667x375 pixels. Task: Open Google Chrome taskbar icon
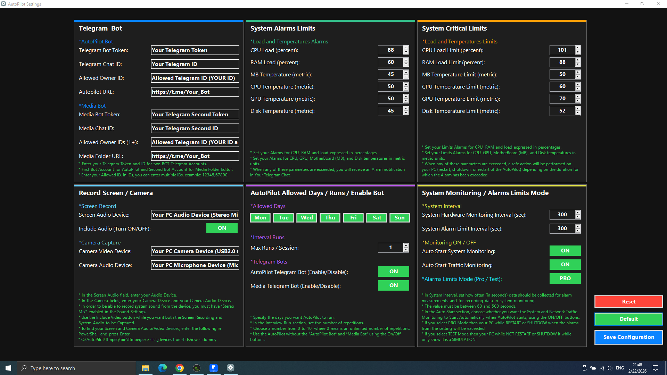[x=180, y=368]
